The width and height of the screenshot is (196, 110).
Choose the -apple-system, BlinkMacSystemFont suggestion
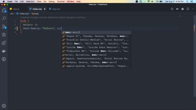tap(96, 66)
